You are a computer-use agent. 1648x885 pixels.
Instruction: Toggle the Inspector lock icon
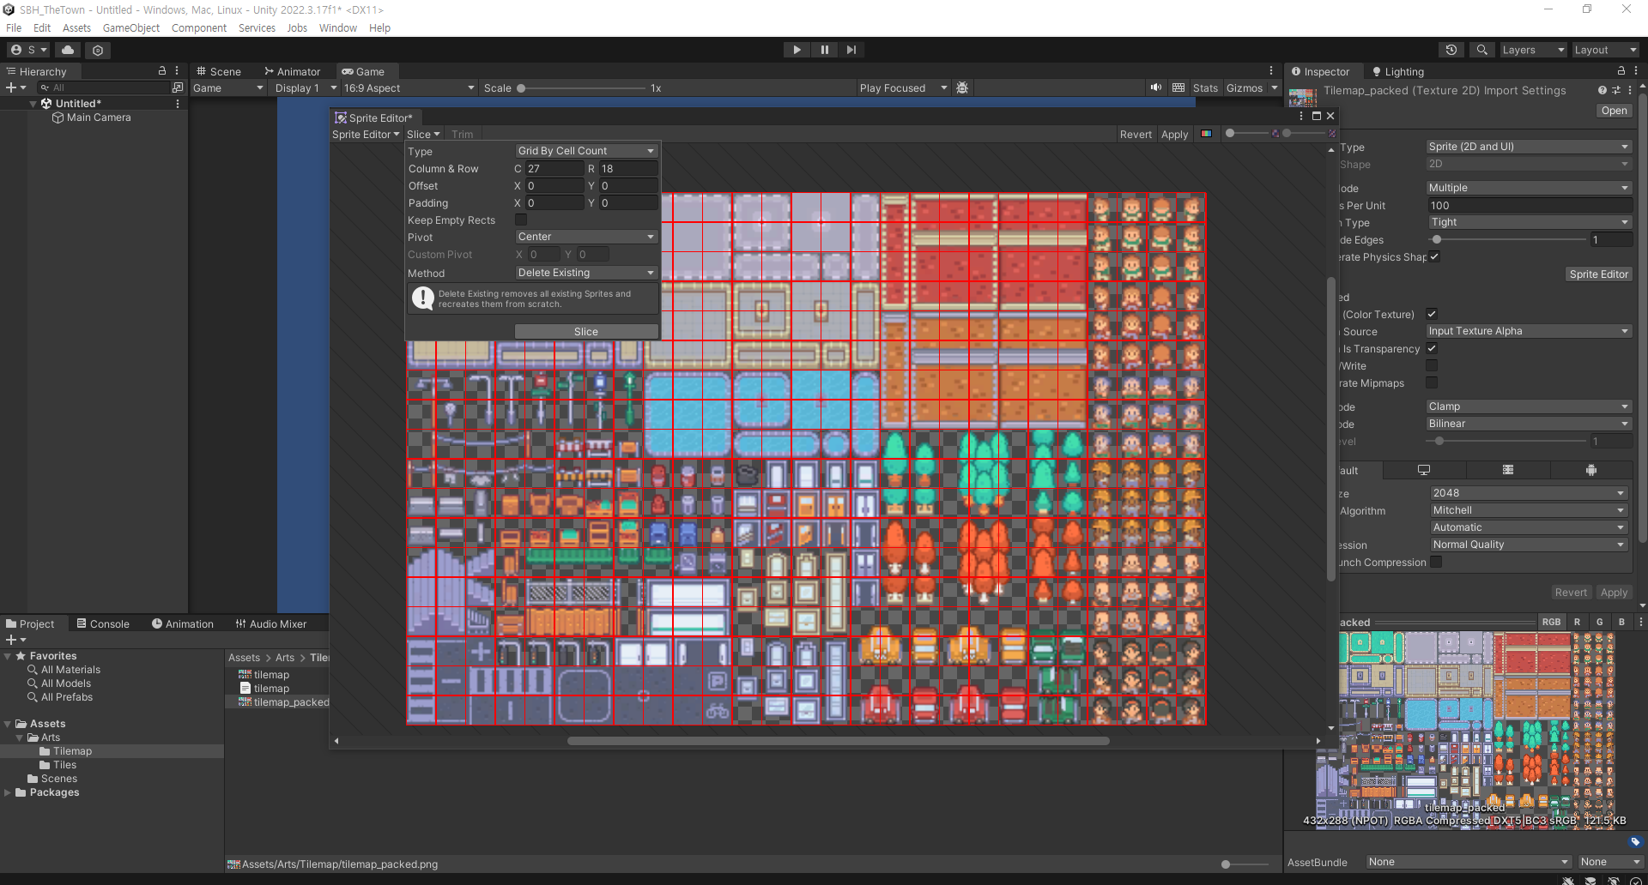point(1621,71)
